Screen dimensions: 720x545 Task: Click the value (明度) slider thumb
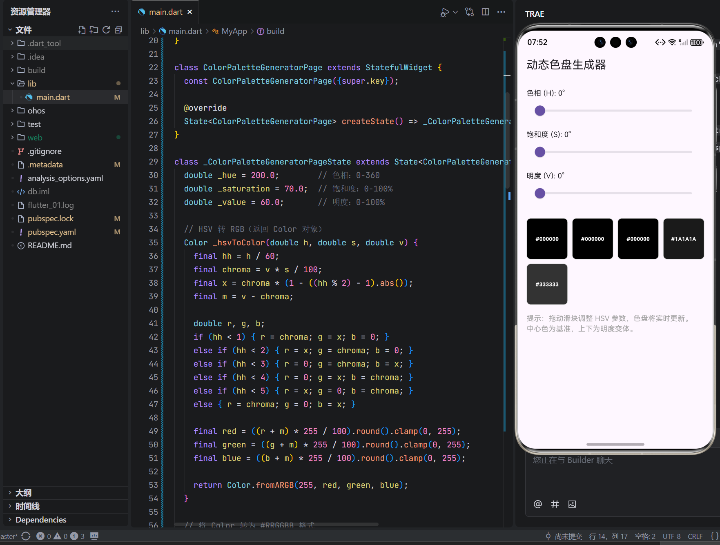(540, 193)
